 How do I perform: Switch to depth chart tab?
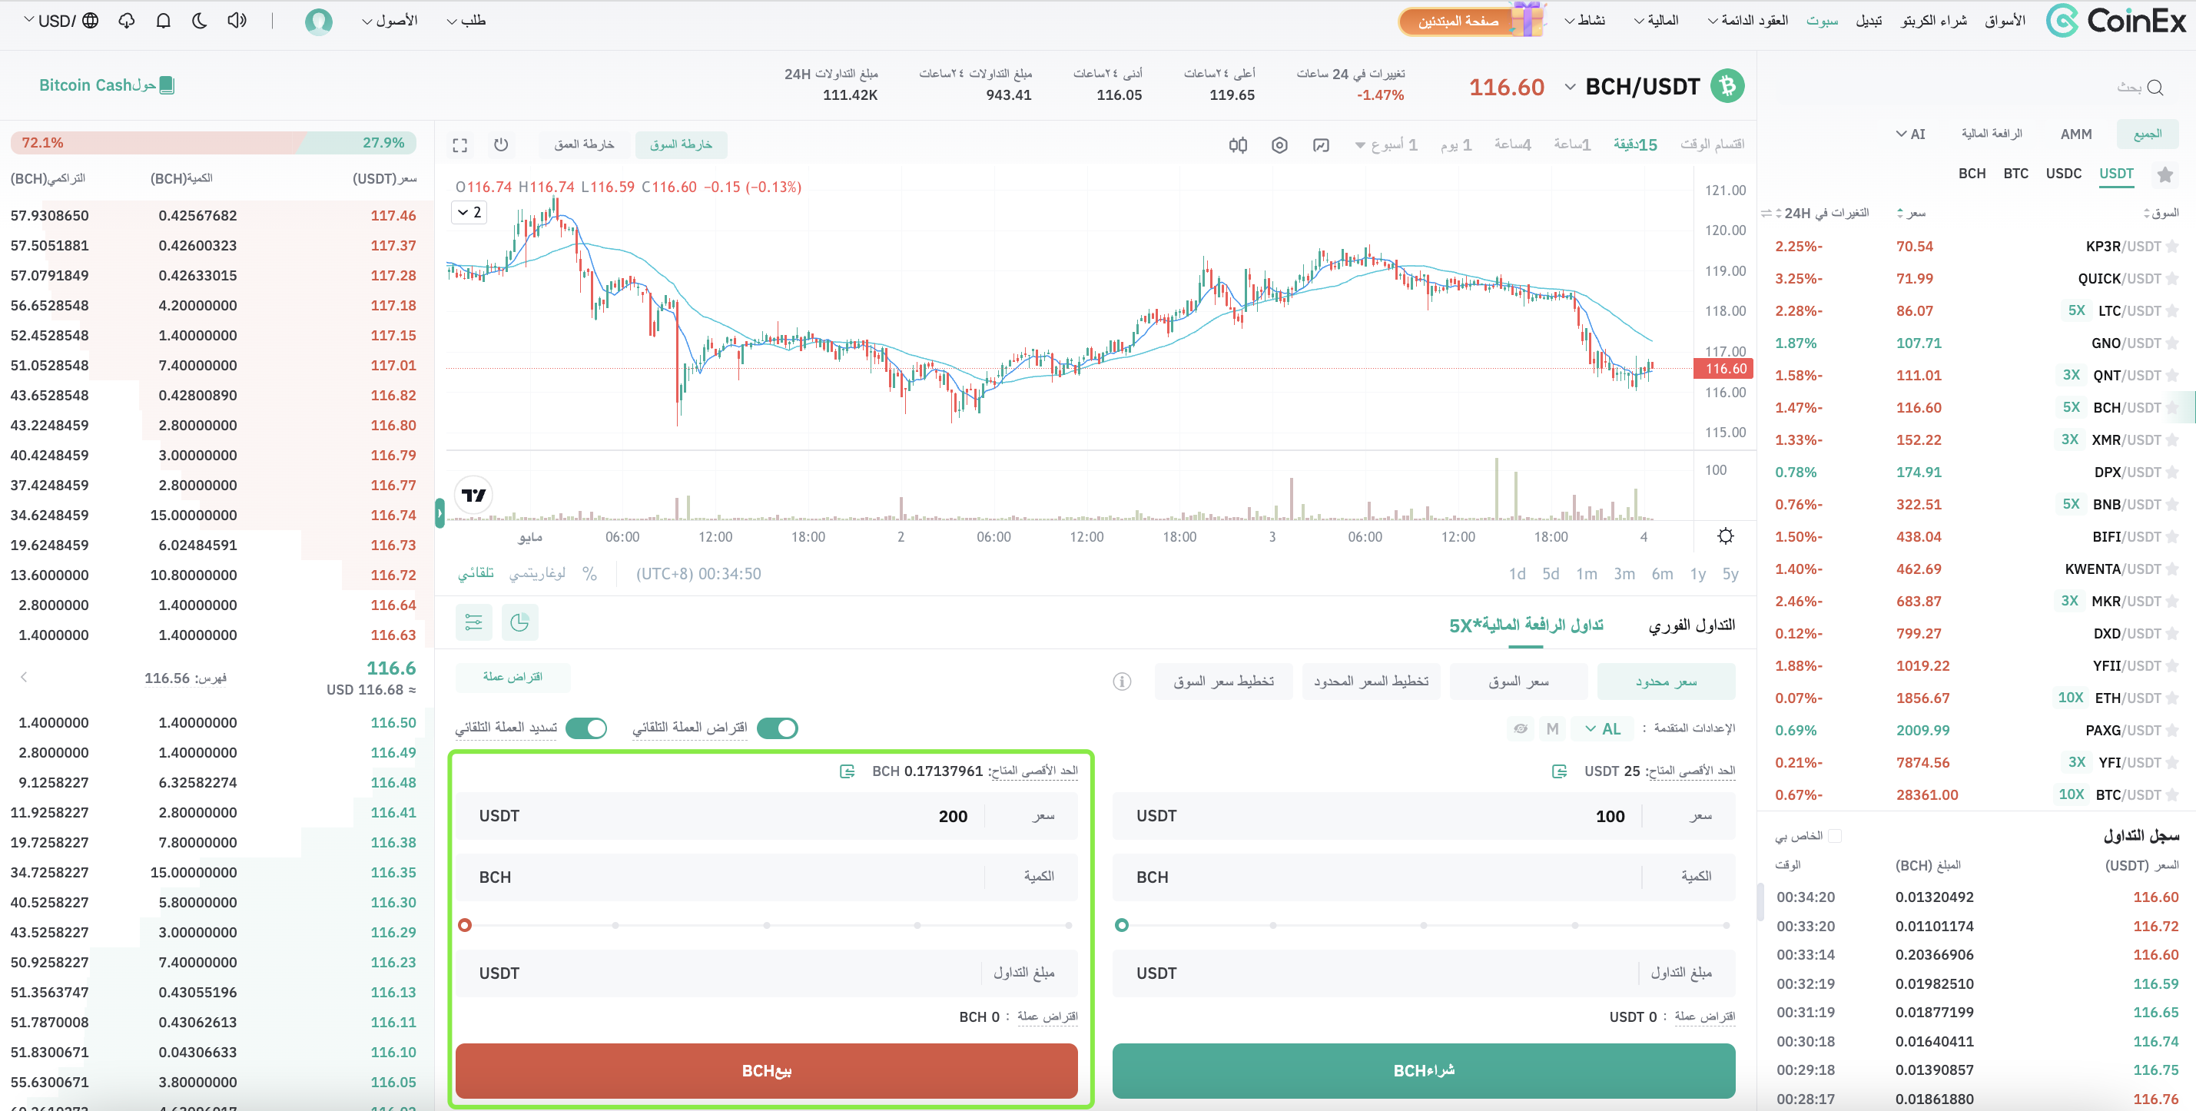click(x=584, y=145)
